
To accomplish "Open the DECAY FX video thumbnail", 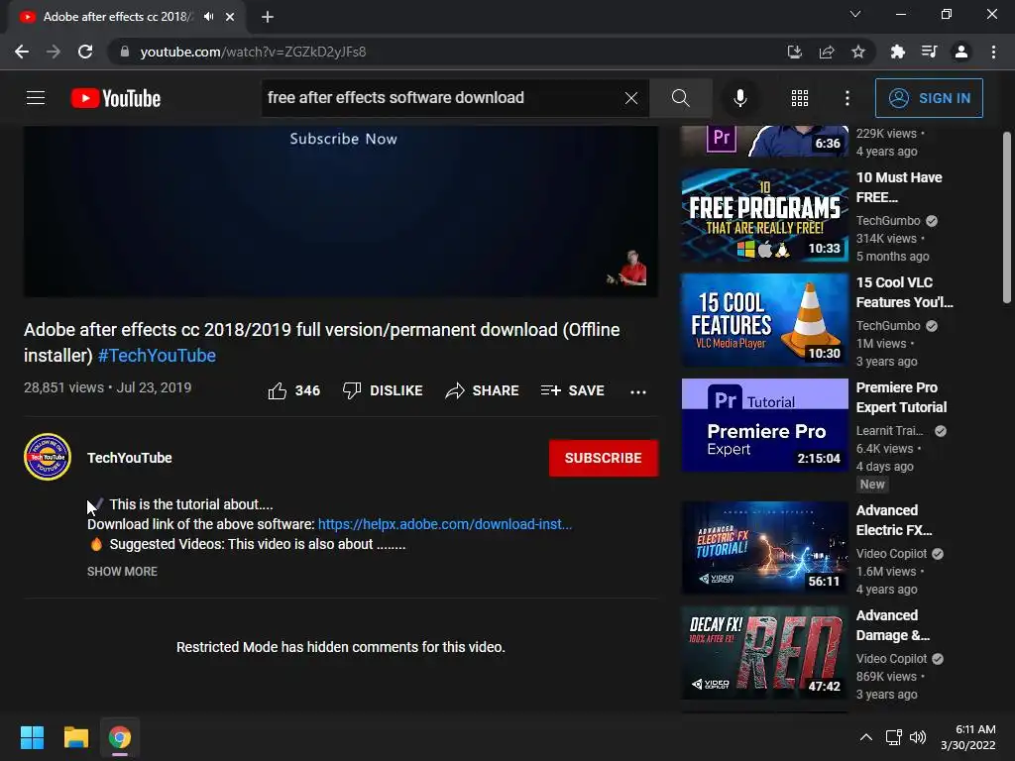I will (764, 653).
